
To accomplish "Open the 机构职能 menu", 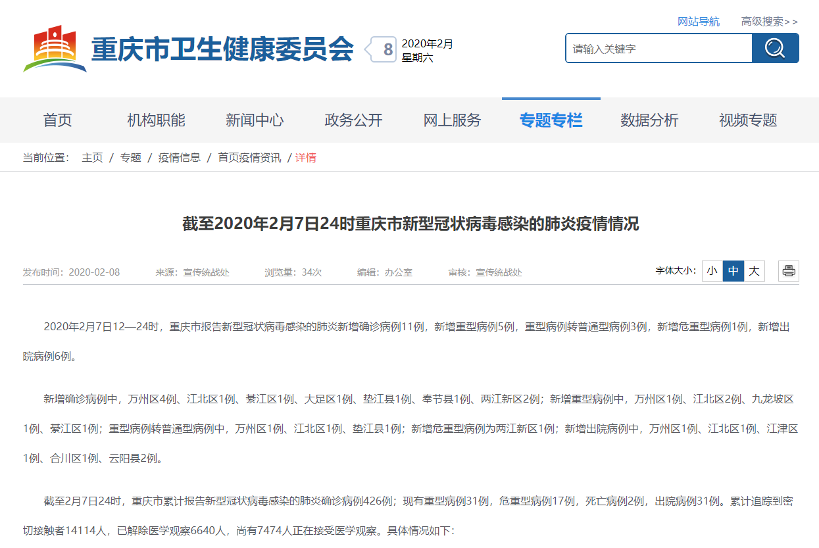I will pos(156,120).
